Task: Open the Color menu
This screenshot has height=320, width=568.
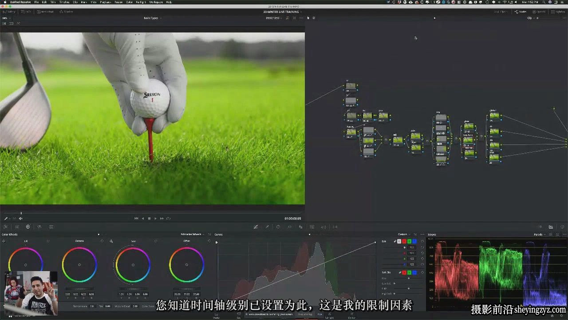Action: [130, 2]
